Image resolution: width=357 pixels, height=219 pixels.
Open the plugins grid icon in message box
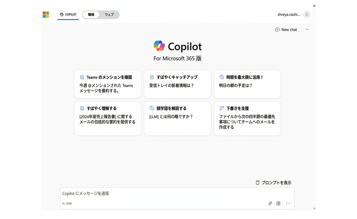tap(278, 203)
